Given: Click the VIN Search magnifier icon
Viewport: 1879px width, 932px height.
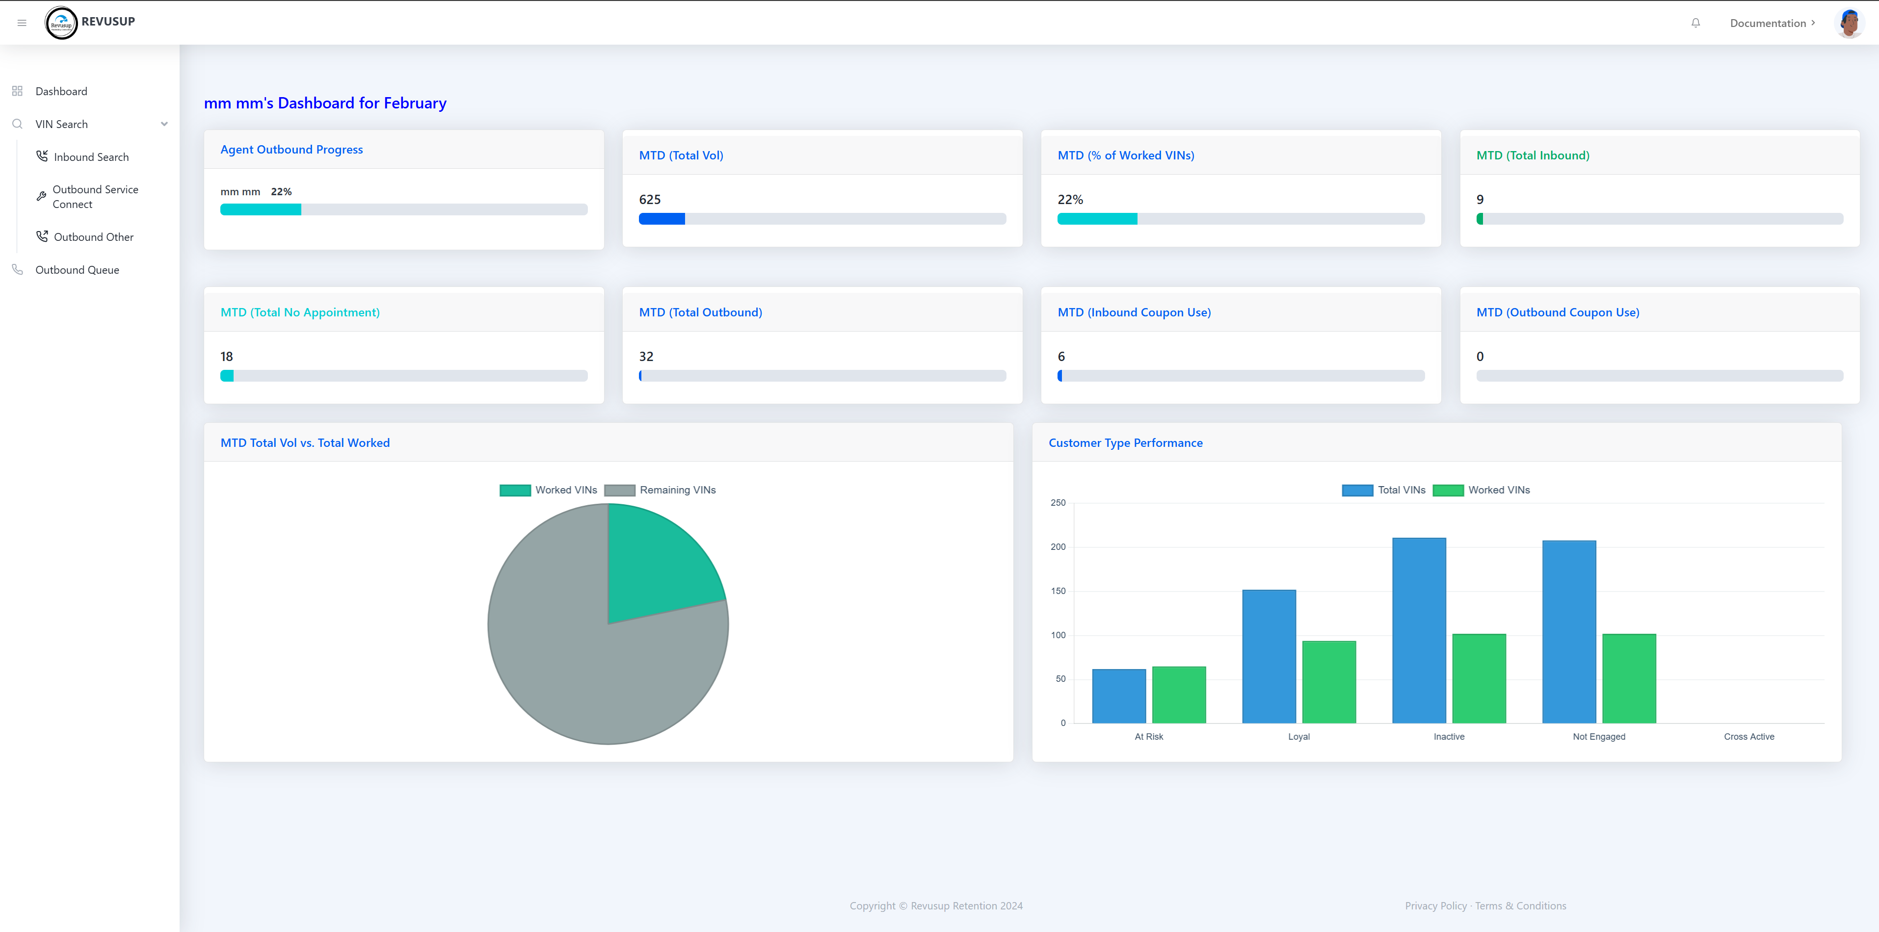Looking at the screenshot, I should coord(18,123).
